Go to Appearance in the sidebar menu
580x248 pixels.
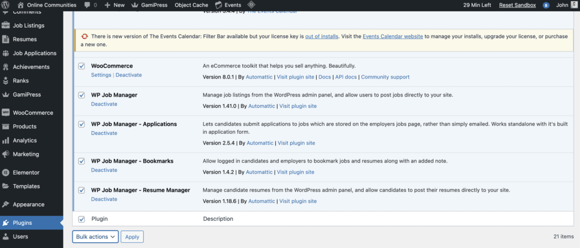[x=29, y=205]
